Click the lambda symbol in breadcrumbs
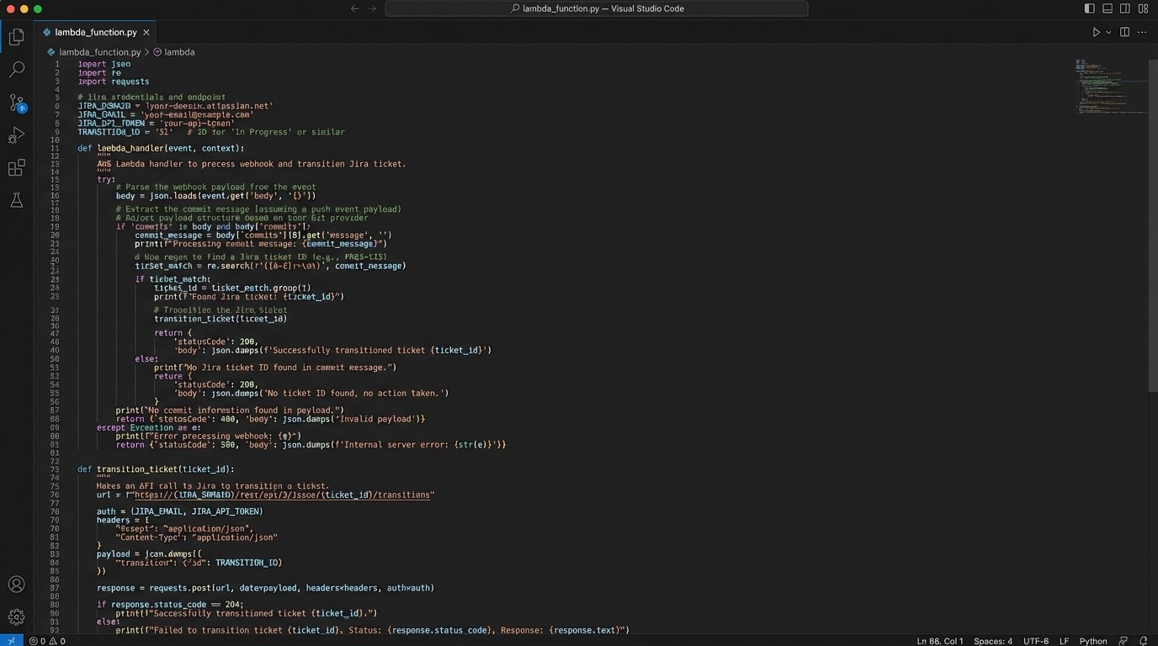Screen dimensions: 1158x646 click(x=178, y=52)
